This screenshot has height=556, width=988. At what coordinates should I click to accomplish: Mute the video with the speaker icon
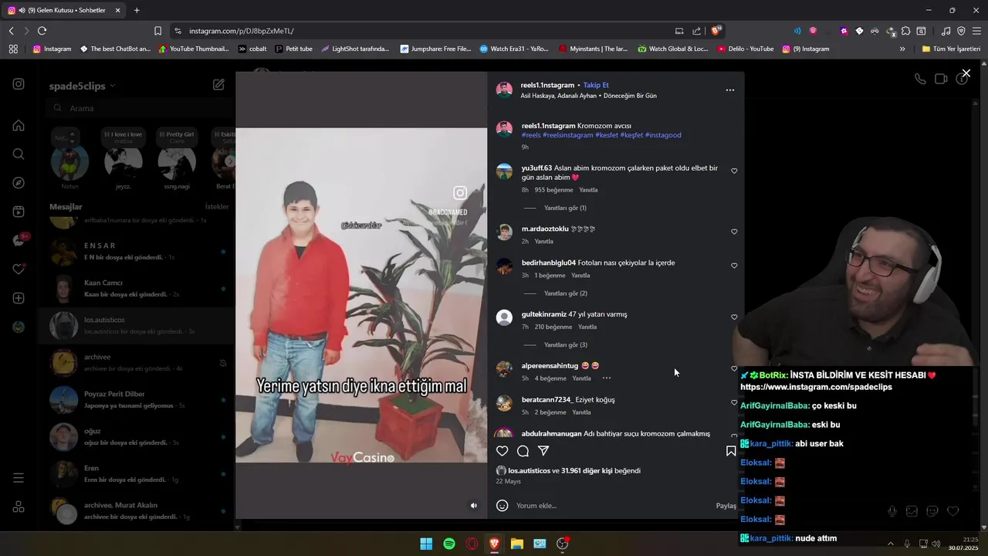tap(474, 506)
